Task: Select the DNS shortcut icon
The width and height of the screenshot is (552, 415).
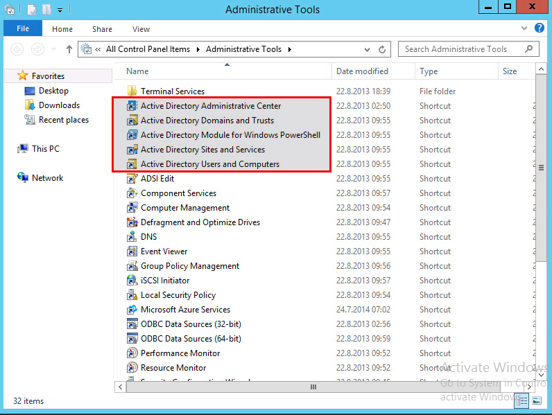Action: [132, 237]
